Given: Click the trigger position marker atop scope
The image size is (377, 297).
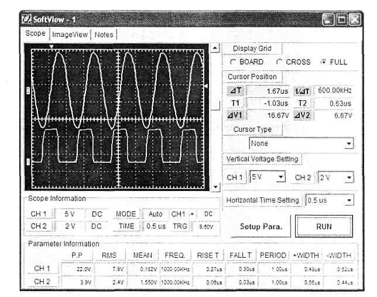Looking at the screenshot, I should point(52,46).
